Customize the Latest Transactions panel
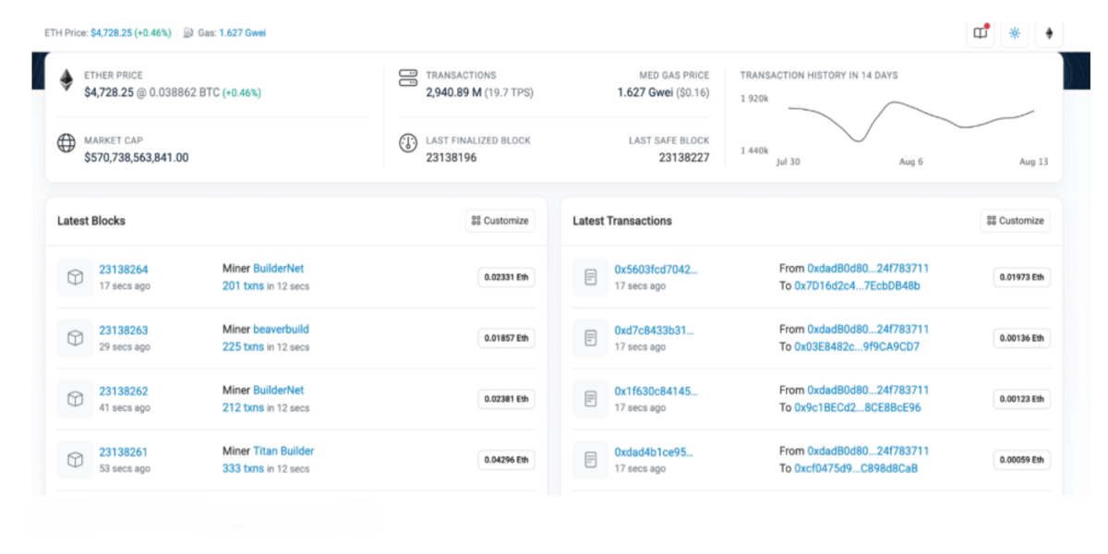 (1015, 221)
